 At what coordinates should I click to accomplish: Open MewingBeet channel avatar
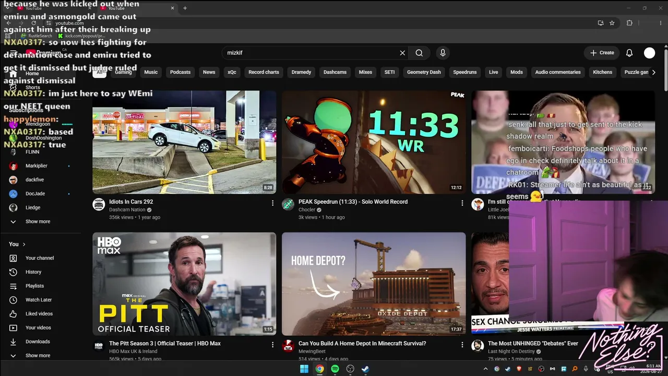coord(288,346)
